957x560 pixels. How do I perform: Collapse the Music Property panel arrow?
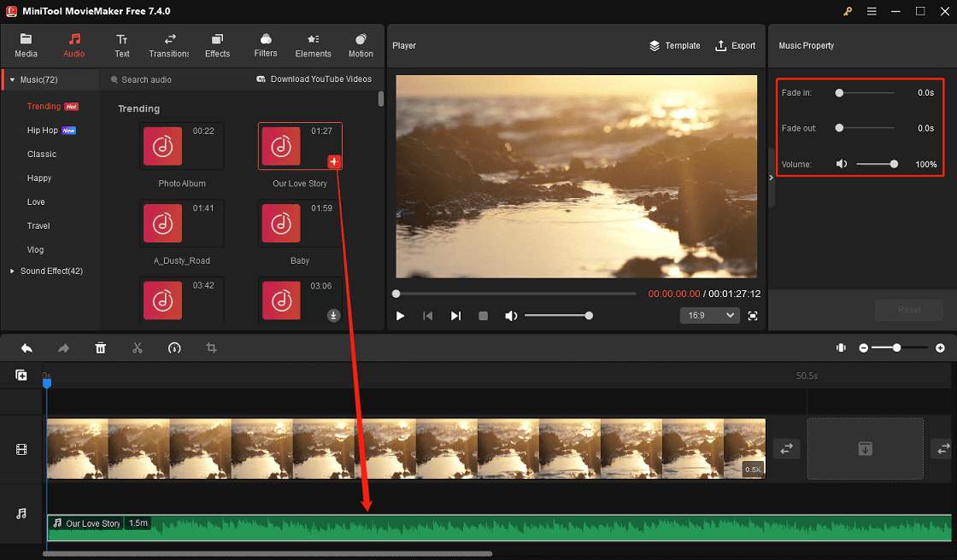point(772,178)
